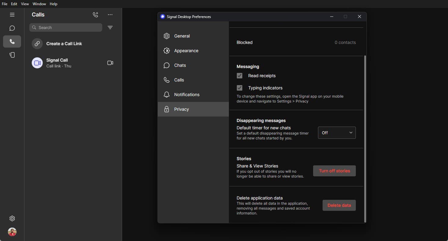Click the "Call link · Thu" subtitle

[59, 66]
